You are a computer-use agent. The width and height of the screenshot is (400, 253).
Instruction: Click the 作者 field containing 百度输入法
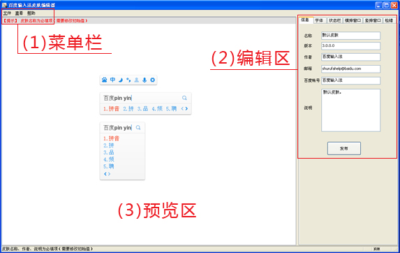350,57
